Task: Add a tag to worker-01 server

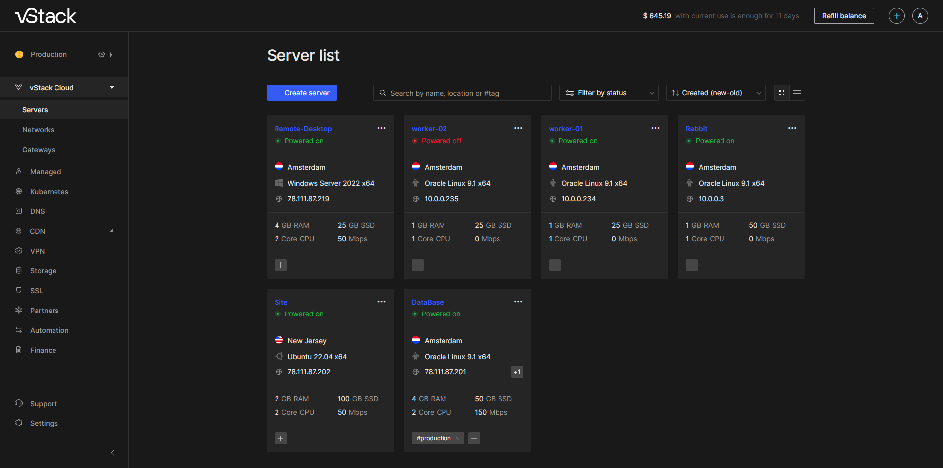Action: coord(555,265)
